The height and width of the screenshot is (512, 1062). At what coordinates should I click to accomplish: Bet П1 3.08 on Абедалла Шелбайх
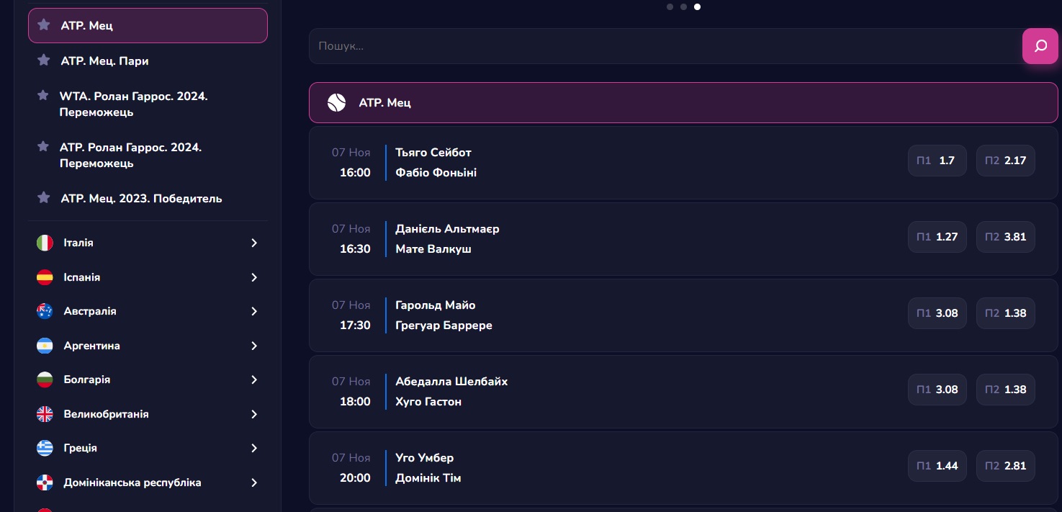(937, 390)
